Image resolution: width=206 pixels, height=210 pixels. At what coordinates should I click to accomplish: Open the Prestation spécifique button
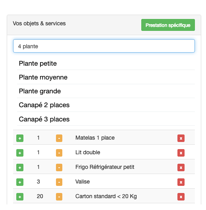[168, 25]
